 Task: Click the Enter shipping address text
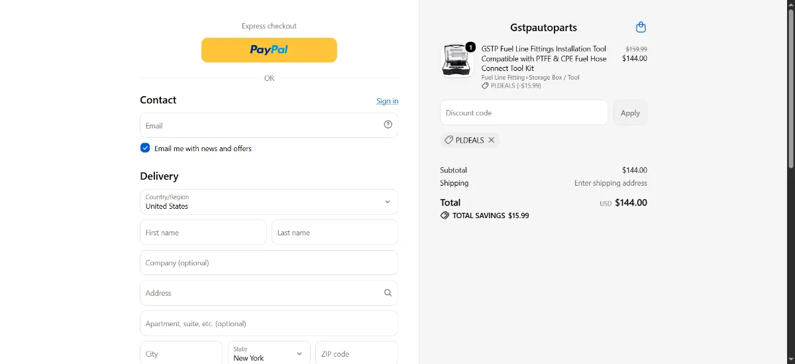click(x=611, y=183)
